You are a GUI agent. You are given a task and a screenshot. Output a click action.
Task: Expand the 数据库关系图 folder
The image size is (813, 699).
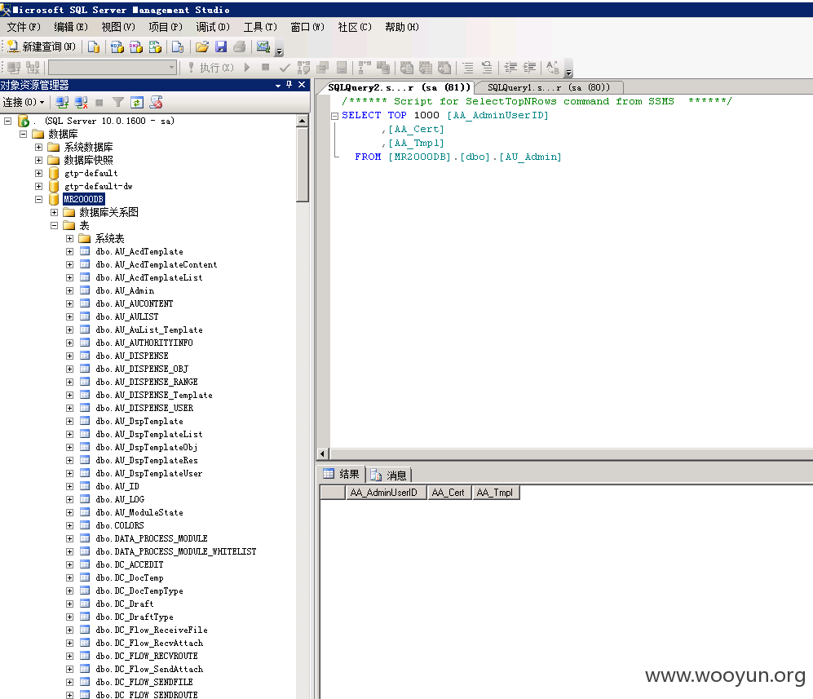(x=55, y=213)
